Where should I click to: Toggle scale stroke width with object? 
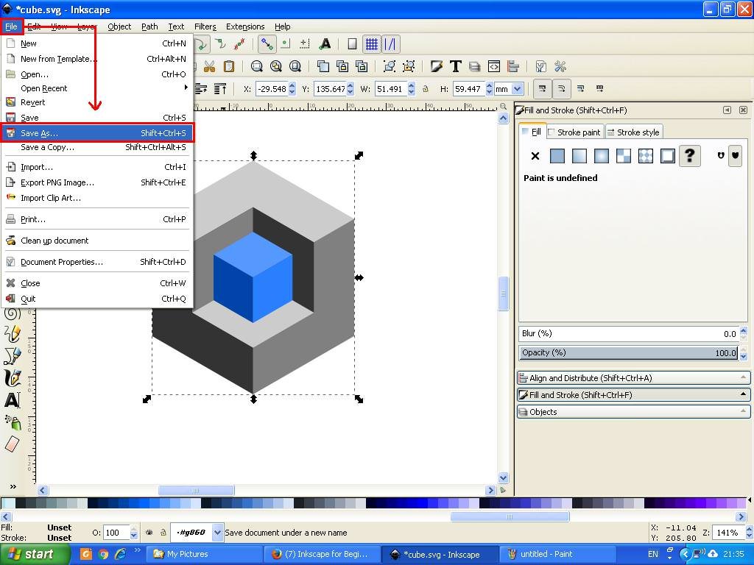coord(542,88)
